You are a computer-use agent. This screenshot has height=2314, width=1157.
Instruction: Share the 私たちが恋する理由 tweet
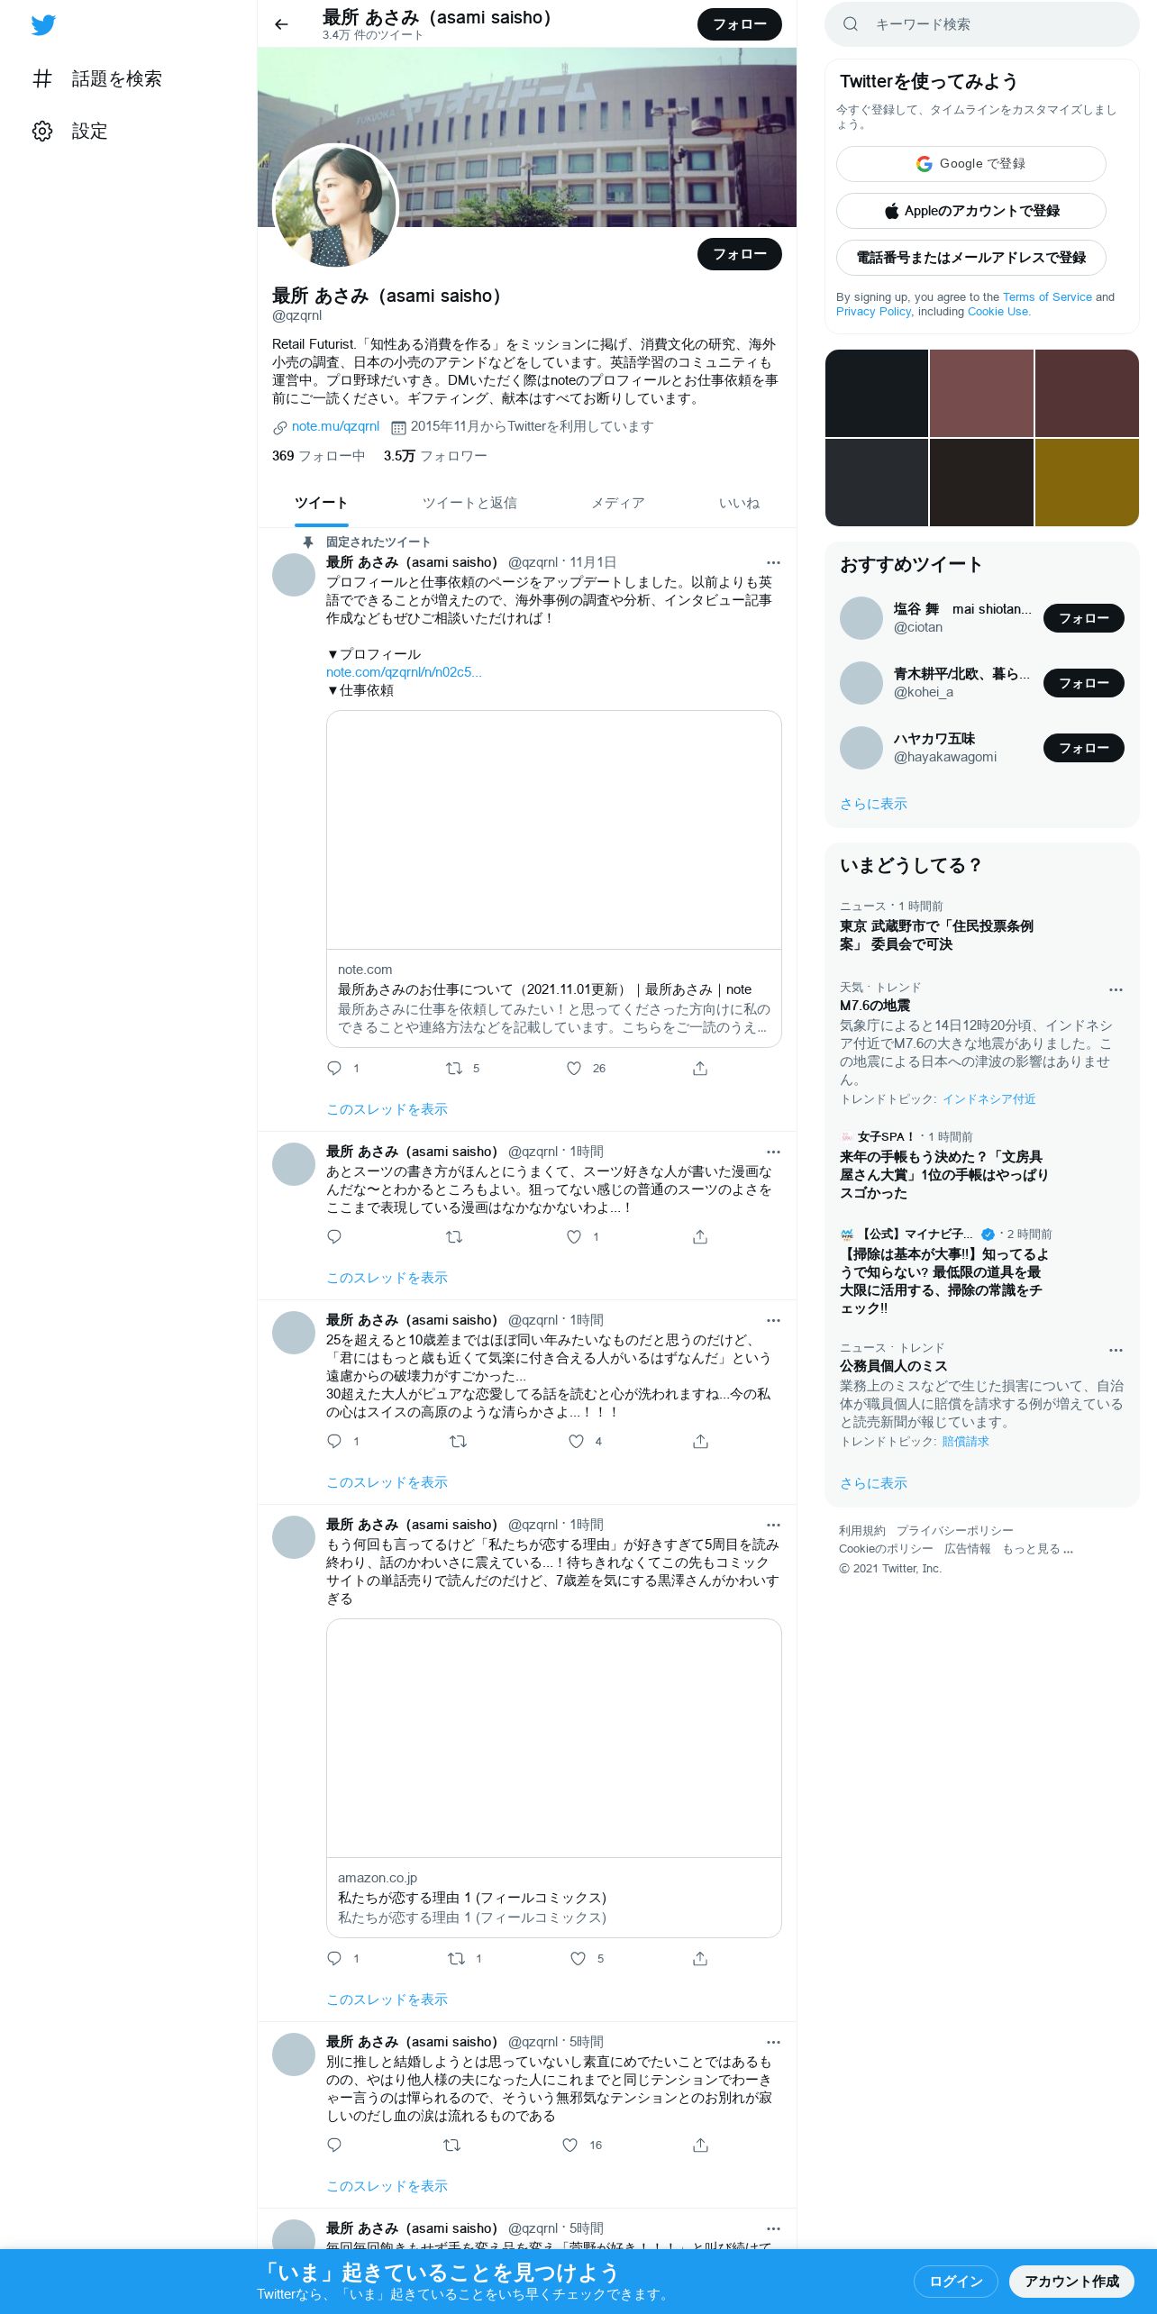(700, 1958)
